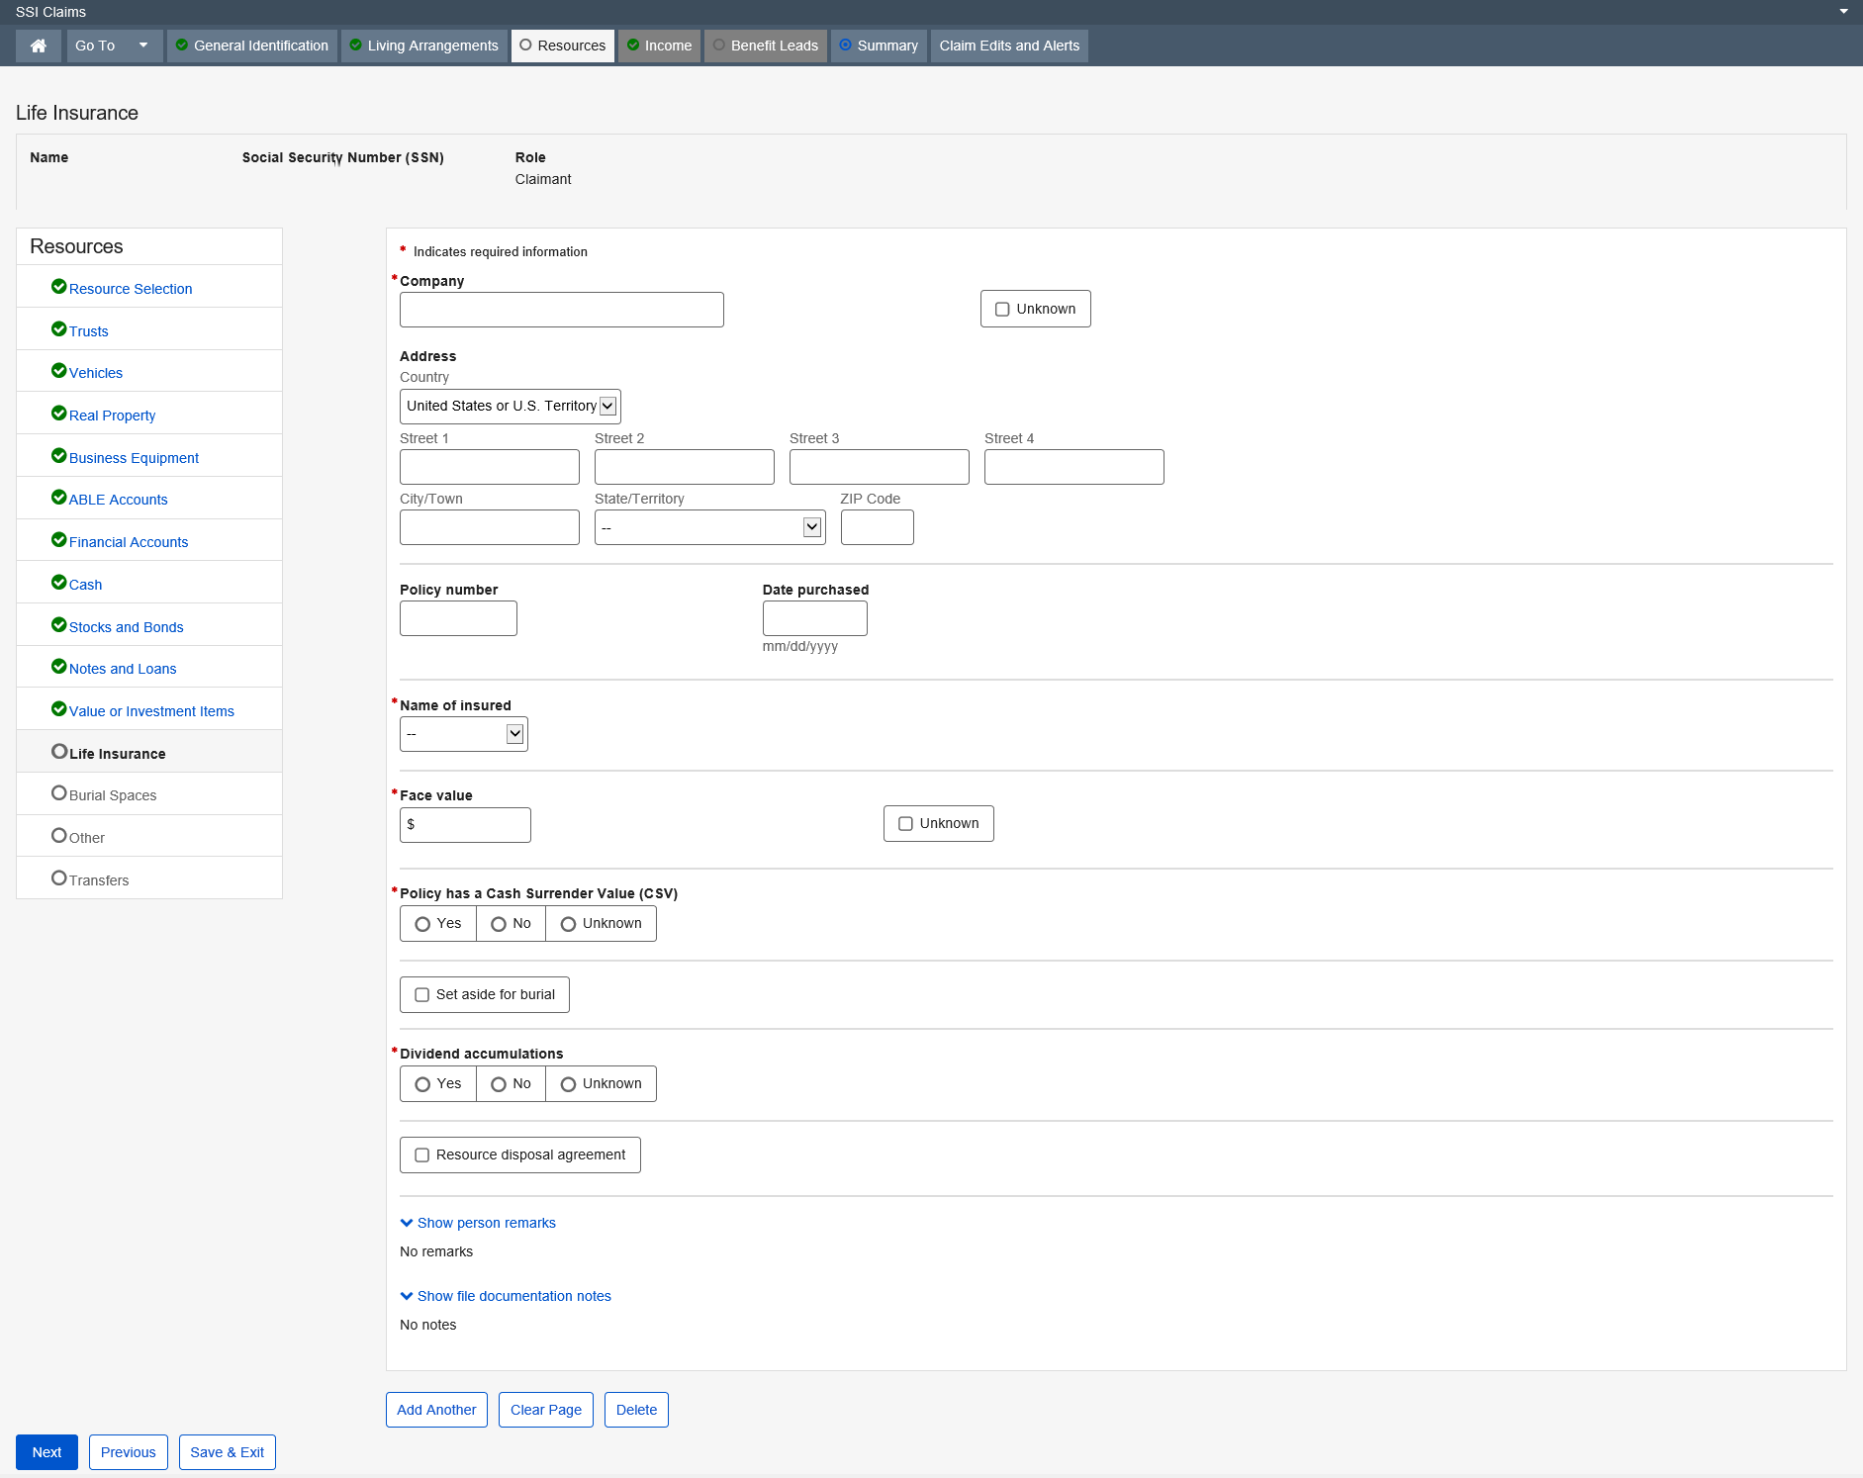
Task: Switch to the Income tab
Action: pyautogui.click(x=659, y=46)
